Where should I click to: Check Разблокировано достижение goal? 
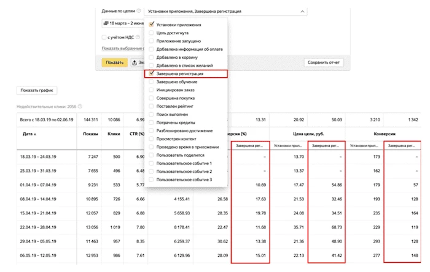coord(151,130)
